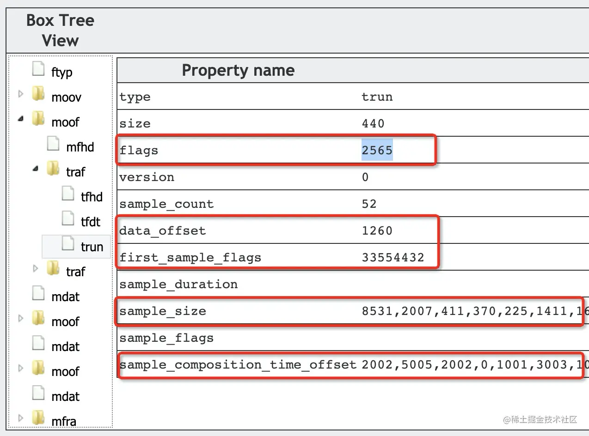
Task: Click the 'sample_count' property name
Action: (x=166, y=204)
